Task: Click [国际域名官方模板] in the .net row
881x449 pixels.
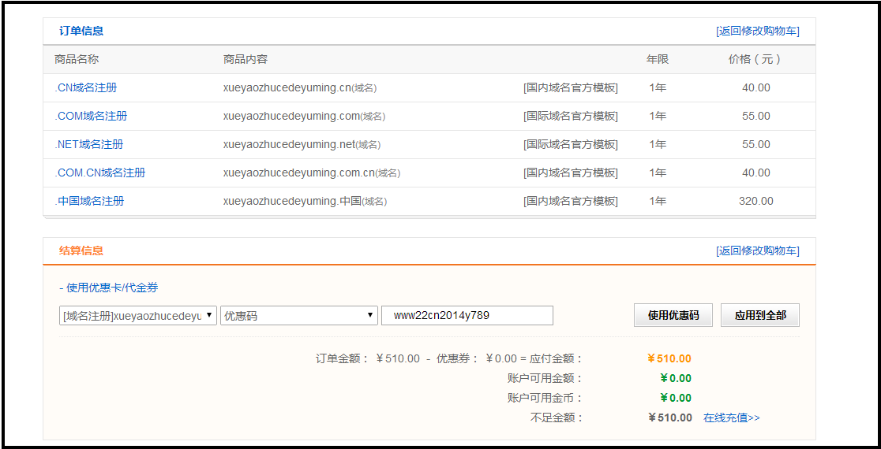Action: tap(570, 144)
